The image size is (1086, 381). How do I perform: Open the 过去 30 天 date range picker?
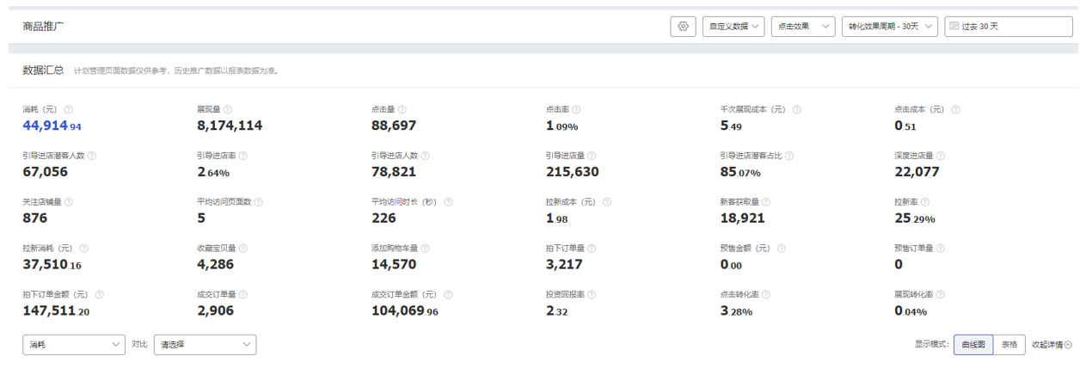(x=1009, y=27)
